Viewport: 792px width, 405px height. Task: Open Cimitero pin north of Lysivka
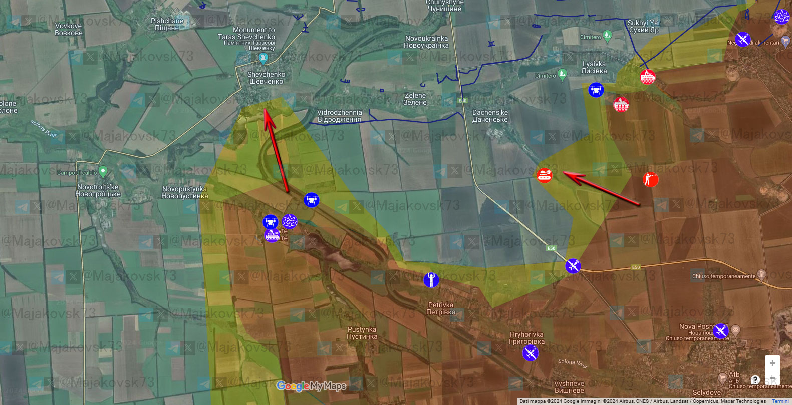click(608, 35)
